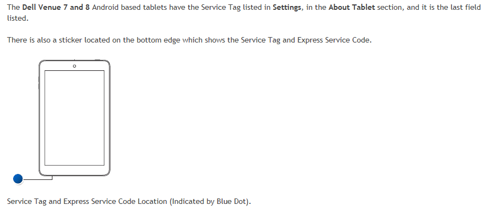Click the bold "Settings" word
The width and height of the screenshot is (497, 211).
(x=287, y=7)
